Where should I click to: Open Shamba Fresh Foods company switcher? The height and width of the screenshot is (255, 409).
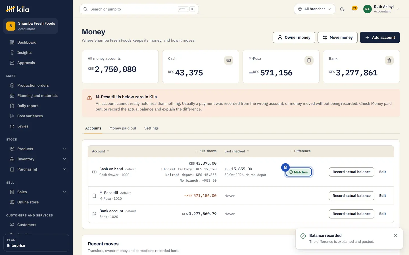coord(31,26)
